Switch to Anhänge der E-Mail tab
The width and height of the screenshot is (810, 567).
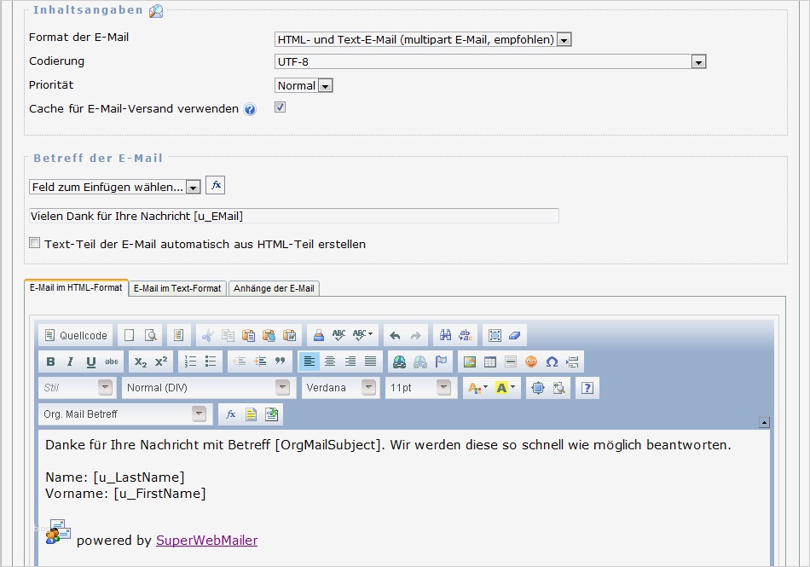(x=274, y=288)
